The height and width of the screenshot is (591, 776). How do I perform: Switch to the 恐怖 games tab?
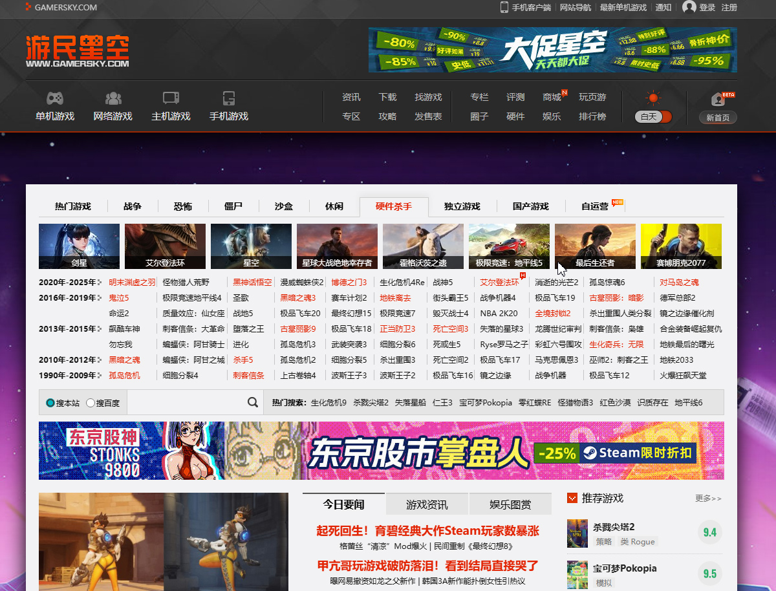coord(183,206)
